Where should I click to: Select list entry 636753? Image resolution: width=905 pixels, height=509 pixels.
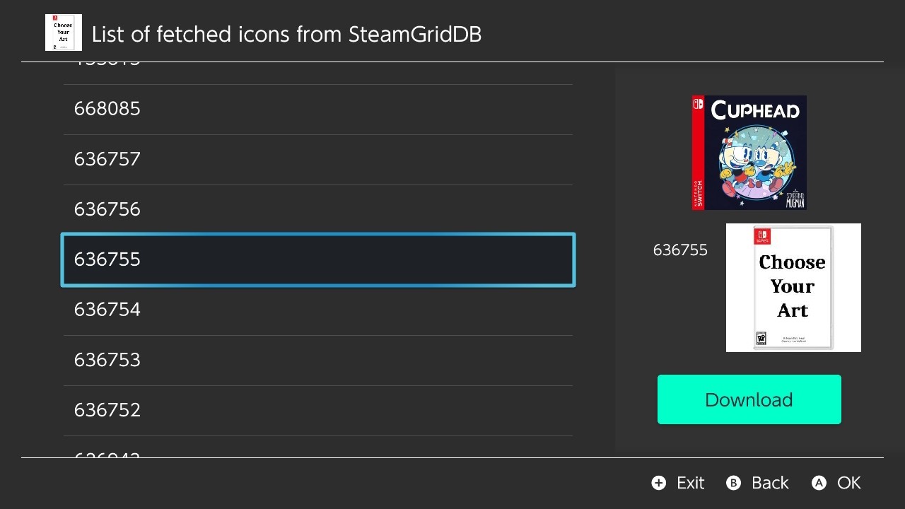click(318, 360)
